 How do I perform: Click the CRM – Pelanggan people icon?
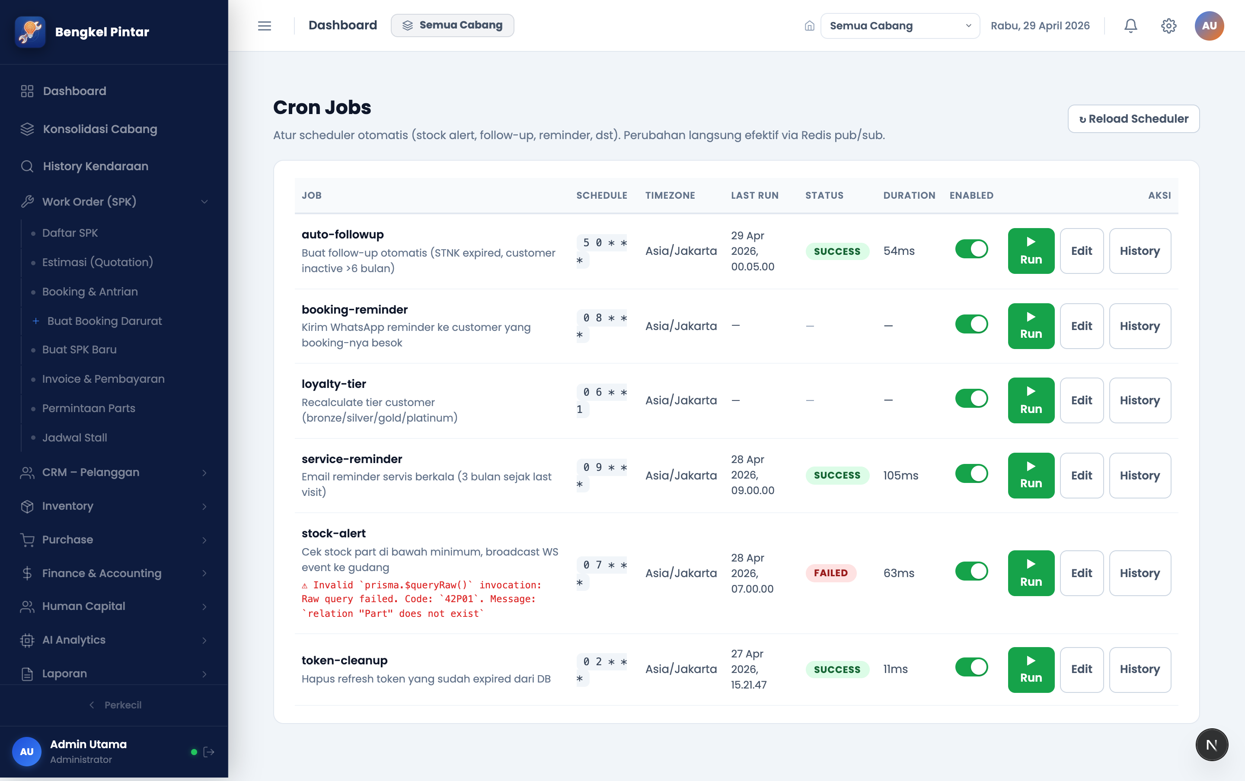27,473
